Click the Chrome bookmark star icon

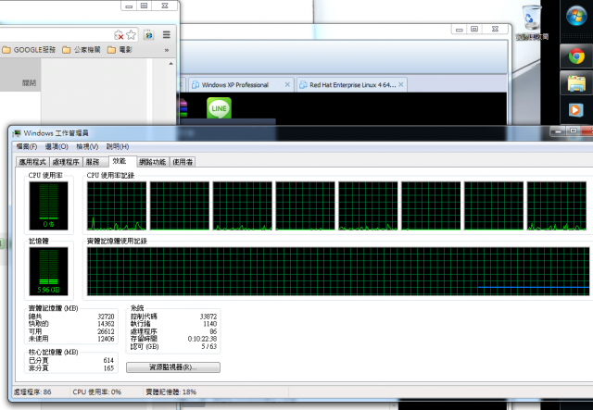pos(132,35)
